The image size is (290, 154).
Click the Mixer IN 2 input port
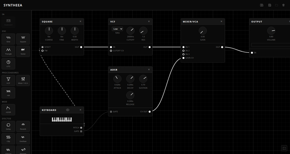[184, 51]
